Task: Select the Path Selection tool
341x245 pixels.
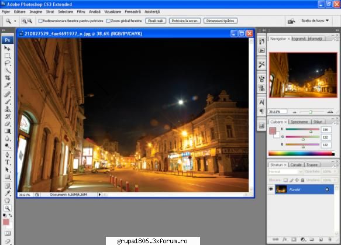Action: coord(8,170)
